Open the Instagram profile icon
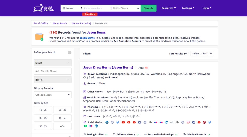 [188, 122]
